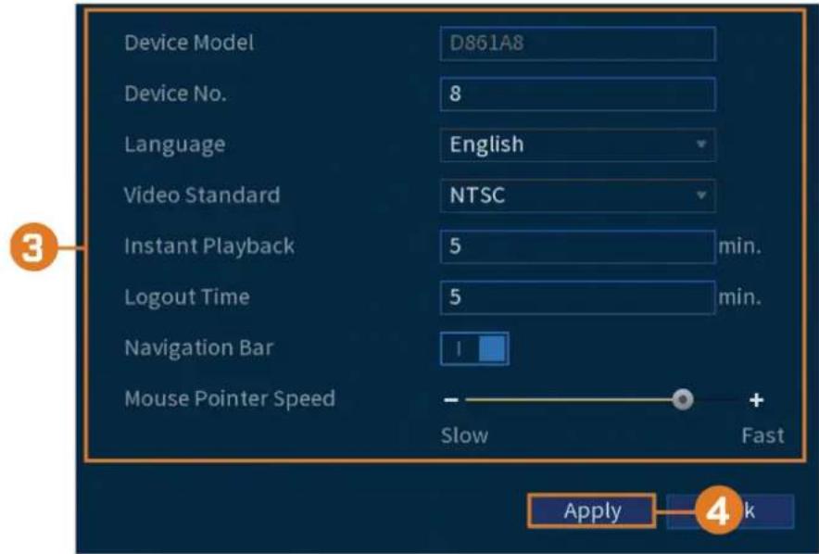819x554 pixels.
Task: Open the Video Standard dropdown showing NTSC
Action: (578, 195)
